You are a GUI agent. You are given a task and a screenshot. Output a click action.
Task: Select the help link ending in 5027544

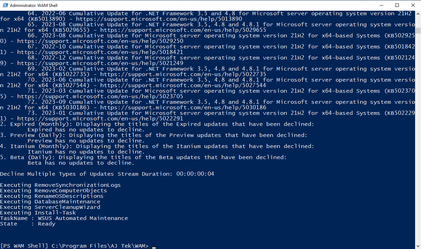coord(183,85)
